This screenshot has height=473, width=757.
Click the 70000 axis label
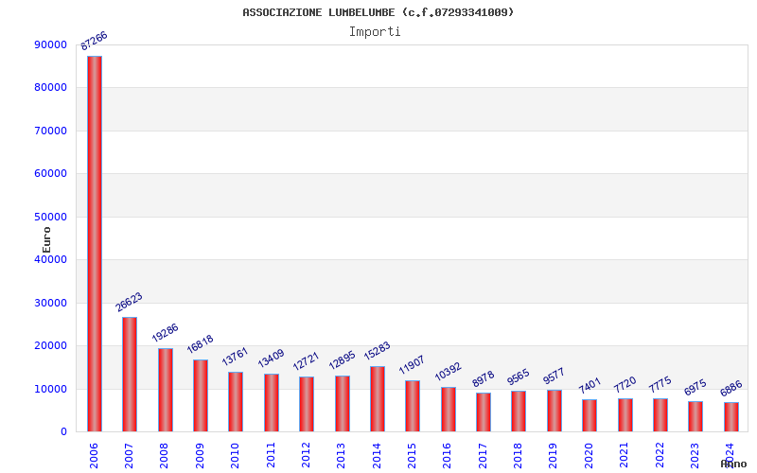point(51,131)
